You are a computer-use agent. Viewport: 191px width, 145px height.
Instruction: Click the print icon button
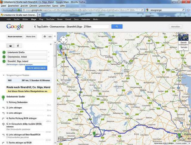coord(45,36)
